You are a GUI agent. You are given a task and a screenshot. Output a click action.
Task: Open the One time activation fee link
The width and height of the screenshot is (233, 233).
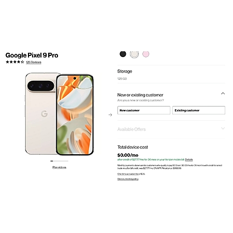(x=131, y=174)
